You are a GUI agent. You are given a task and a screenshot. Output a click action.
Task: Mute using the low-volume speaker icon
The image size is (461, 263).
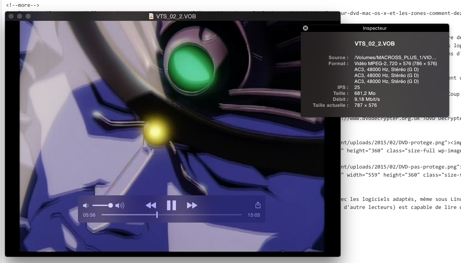[86, 206]
